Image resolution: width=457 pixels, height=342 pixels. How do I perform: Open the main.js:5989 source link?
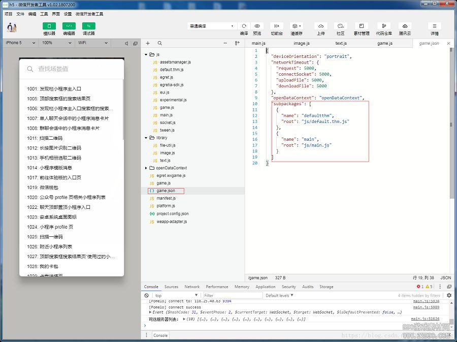(426, 307)
